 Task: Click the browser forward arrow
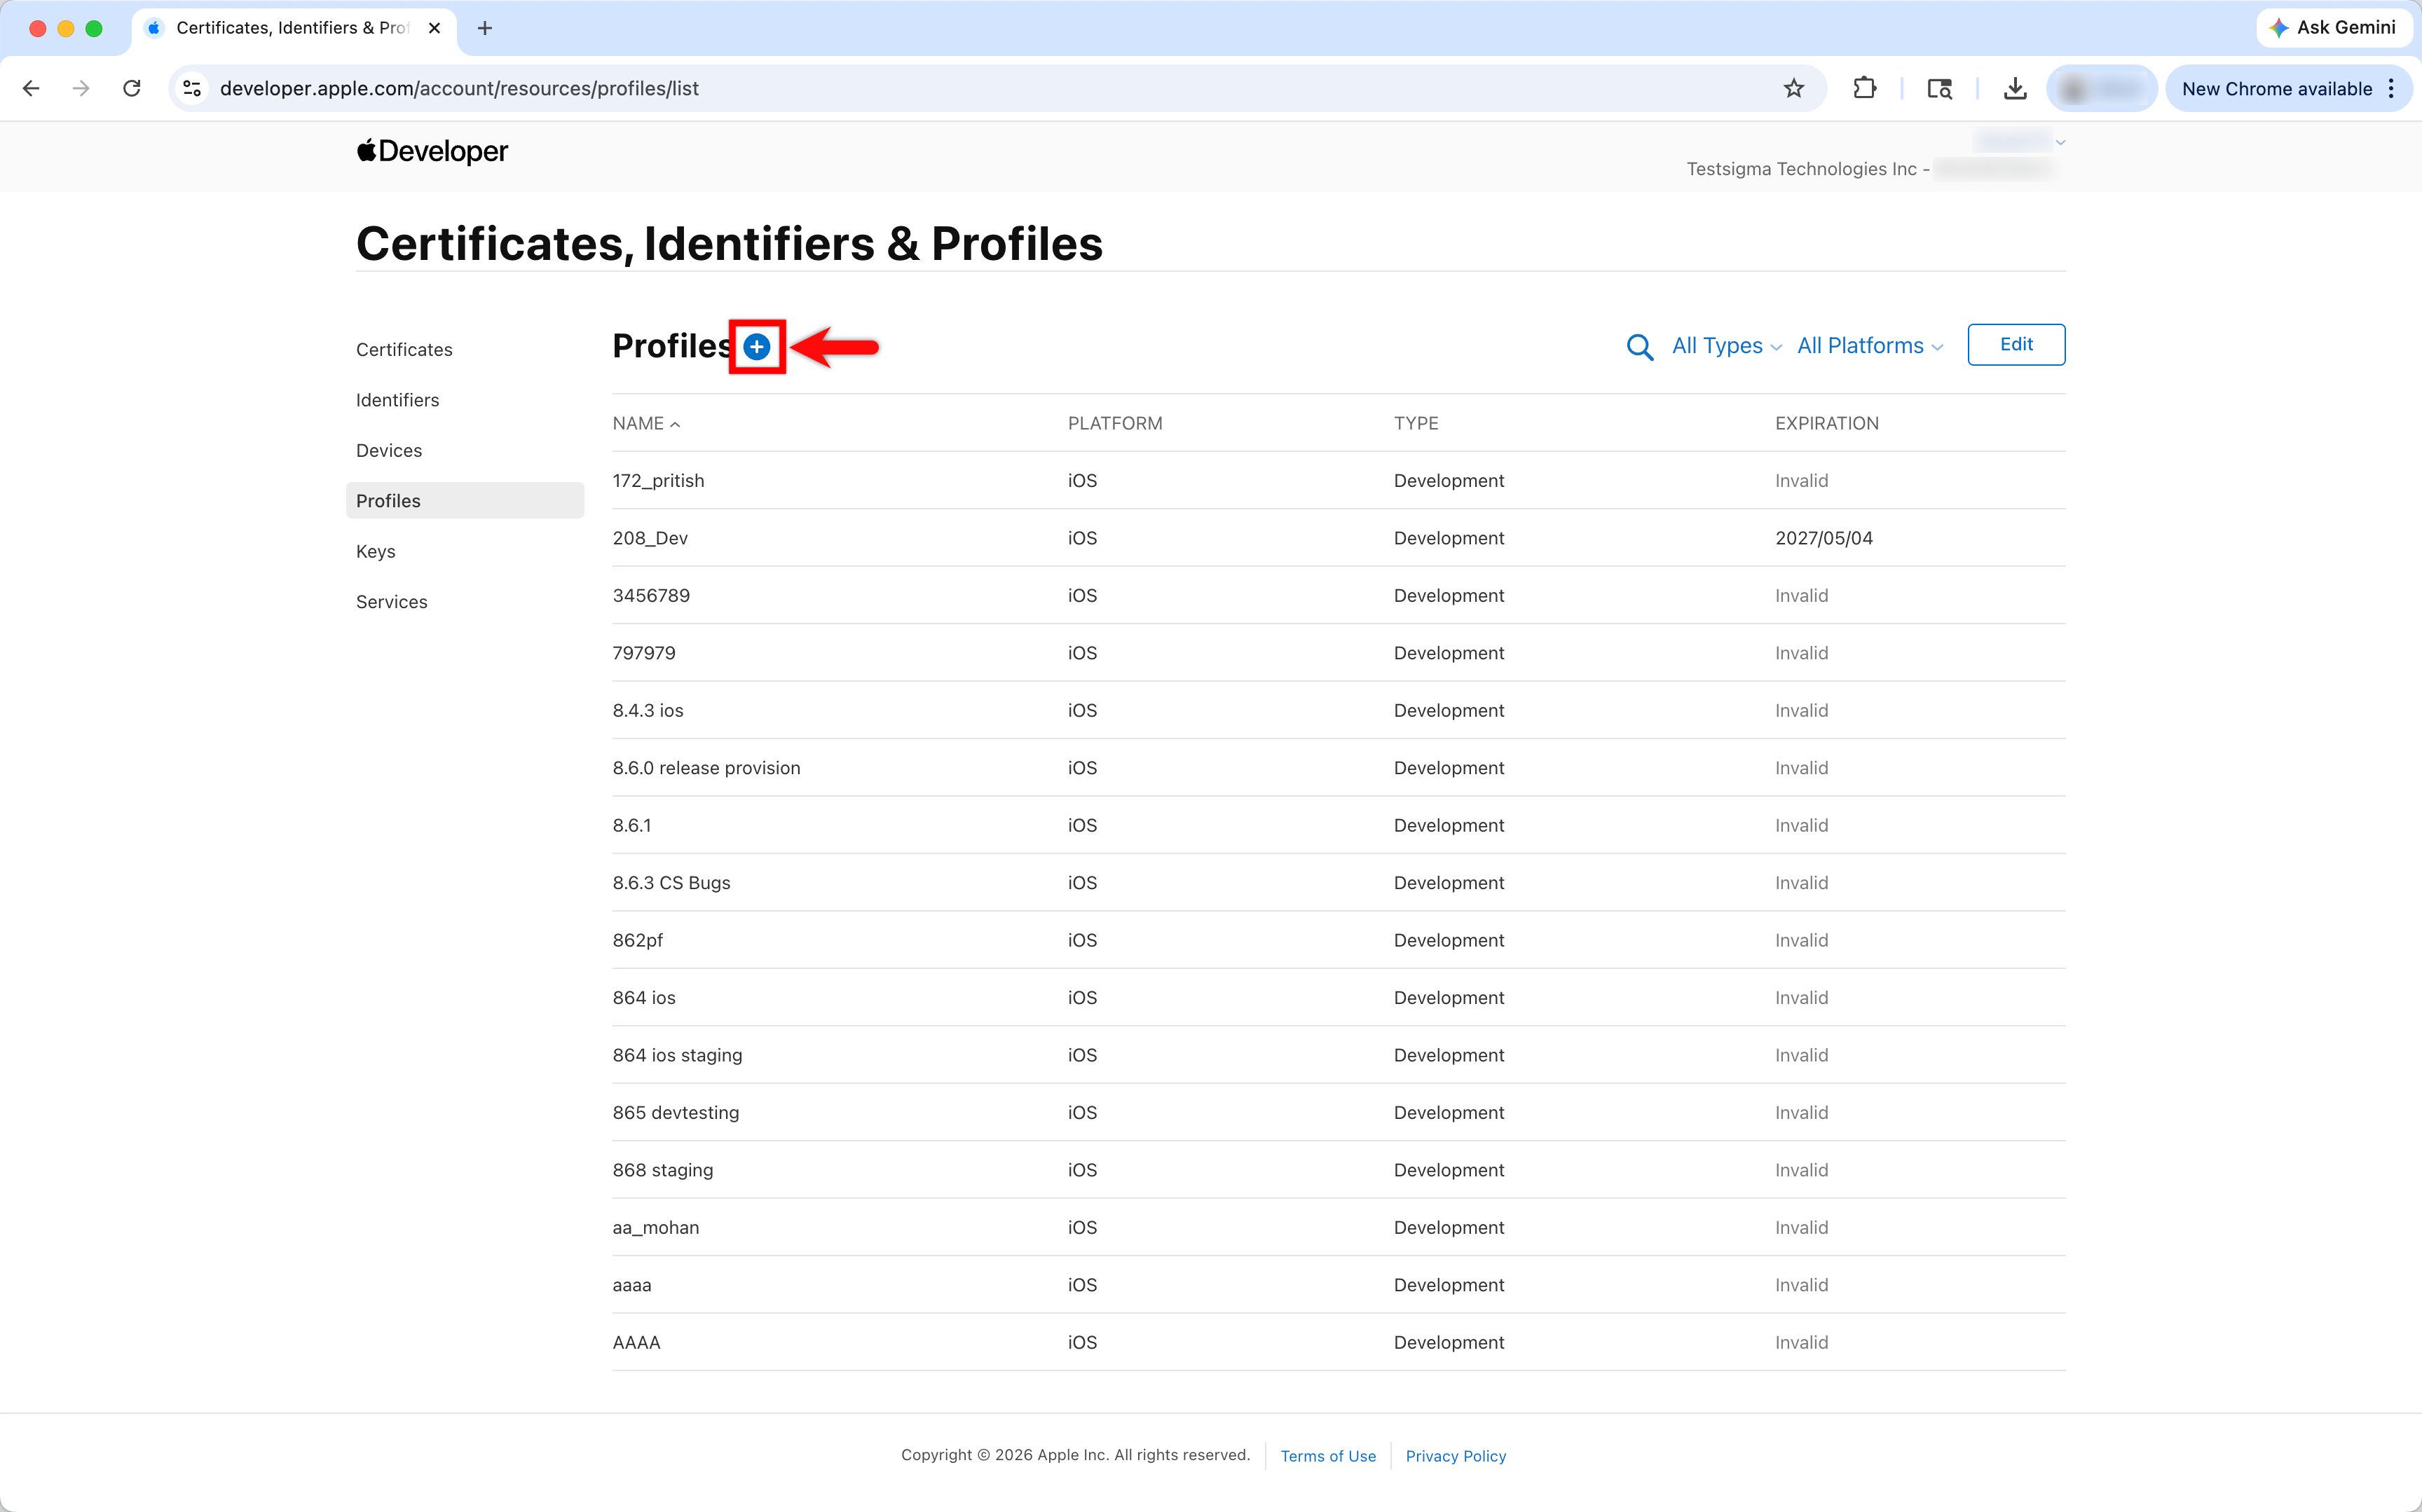81,88
